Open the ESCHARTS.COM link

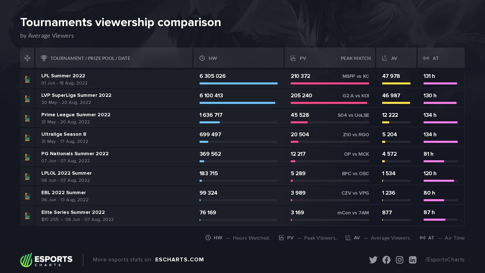(x=179, y=260)
